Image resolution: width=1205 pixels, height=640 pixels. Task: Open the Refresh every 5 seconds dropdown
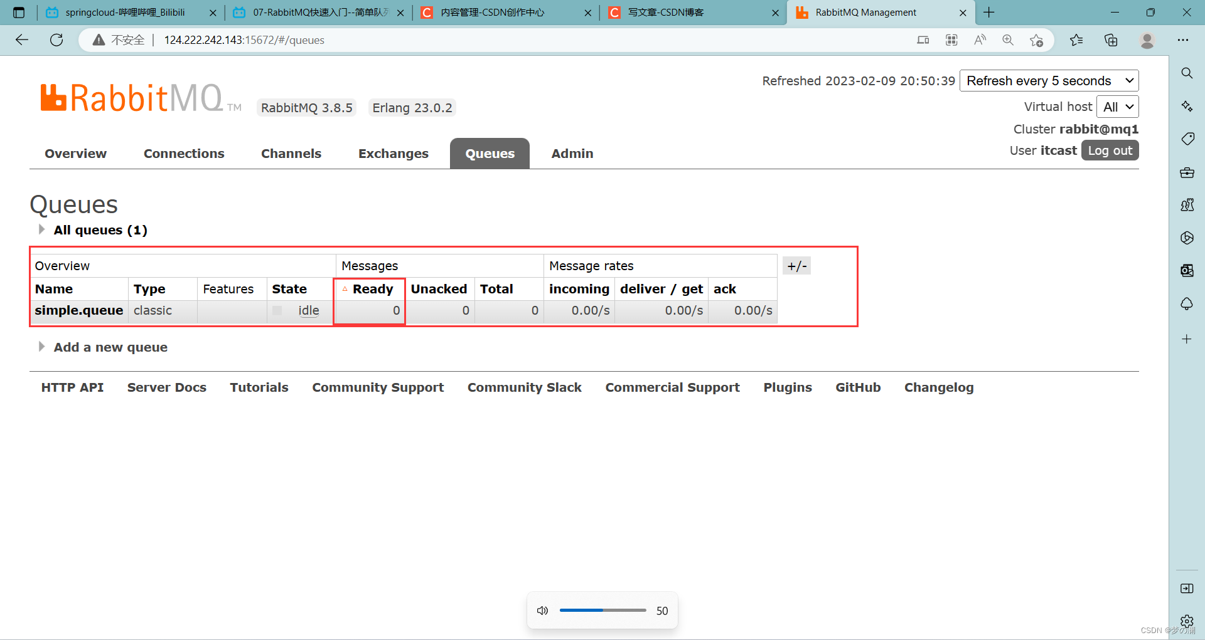point(1049,81)
